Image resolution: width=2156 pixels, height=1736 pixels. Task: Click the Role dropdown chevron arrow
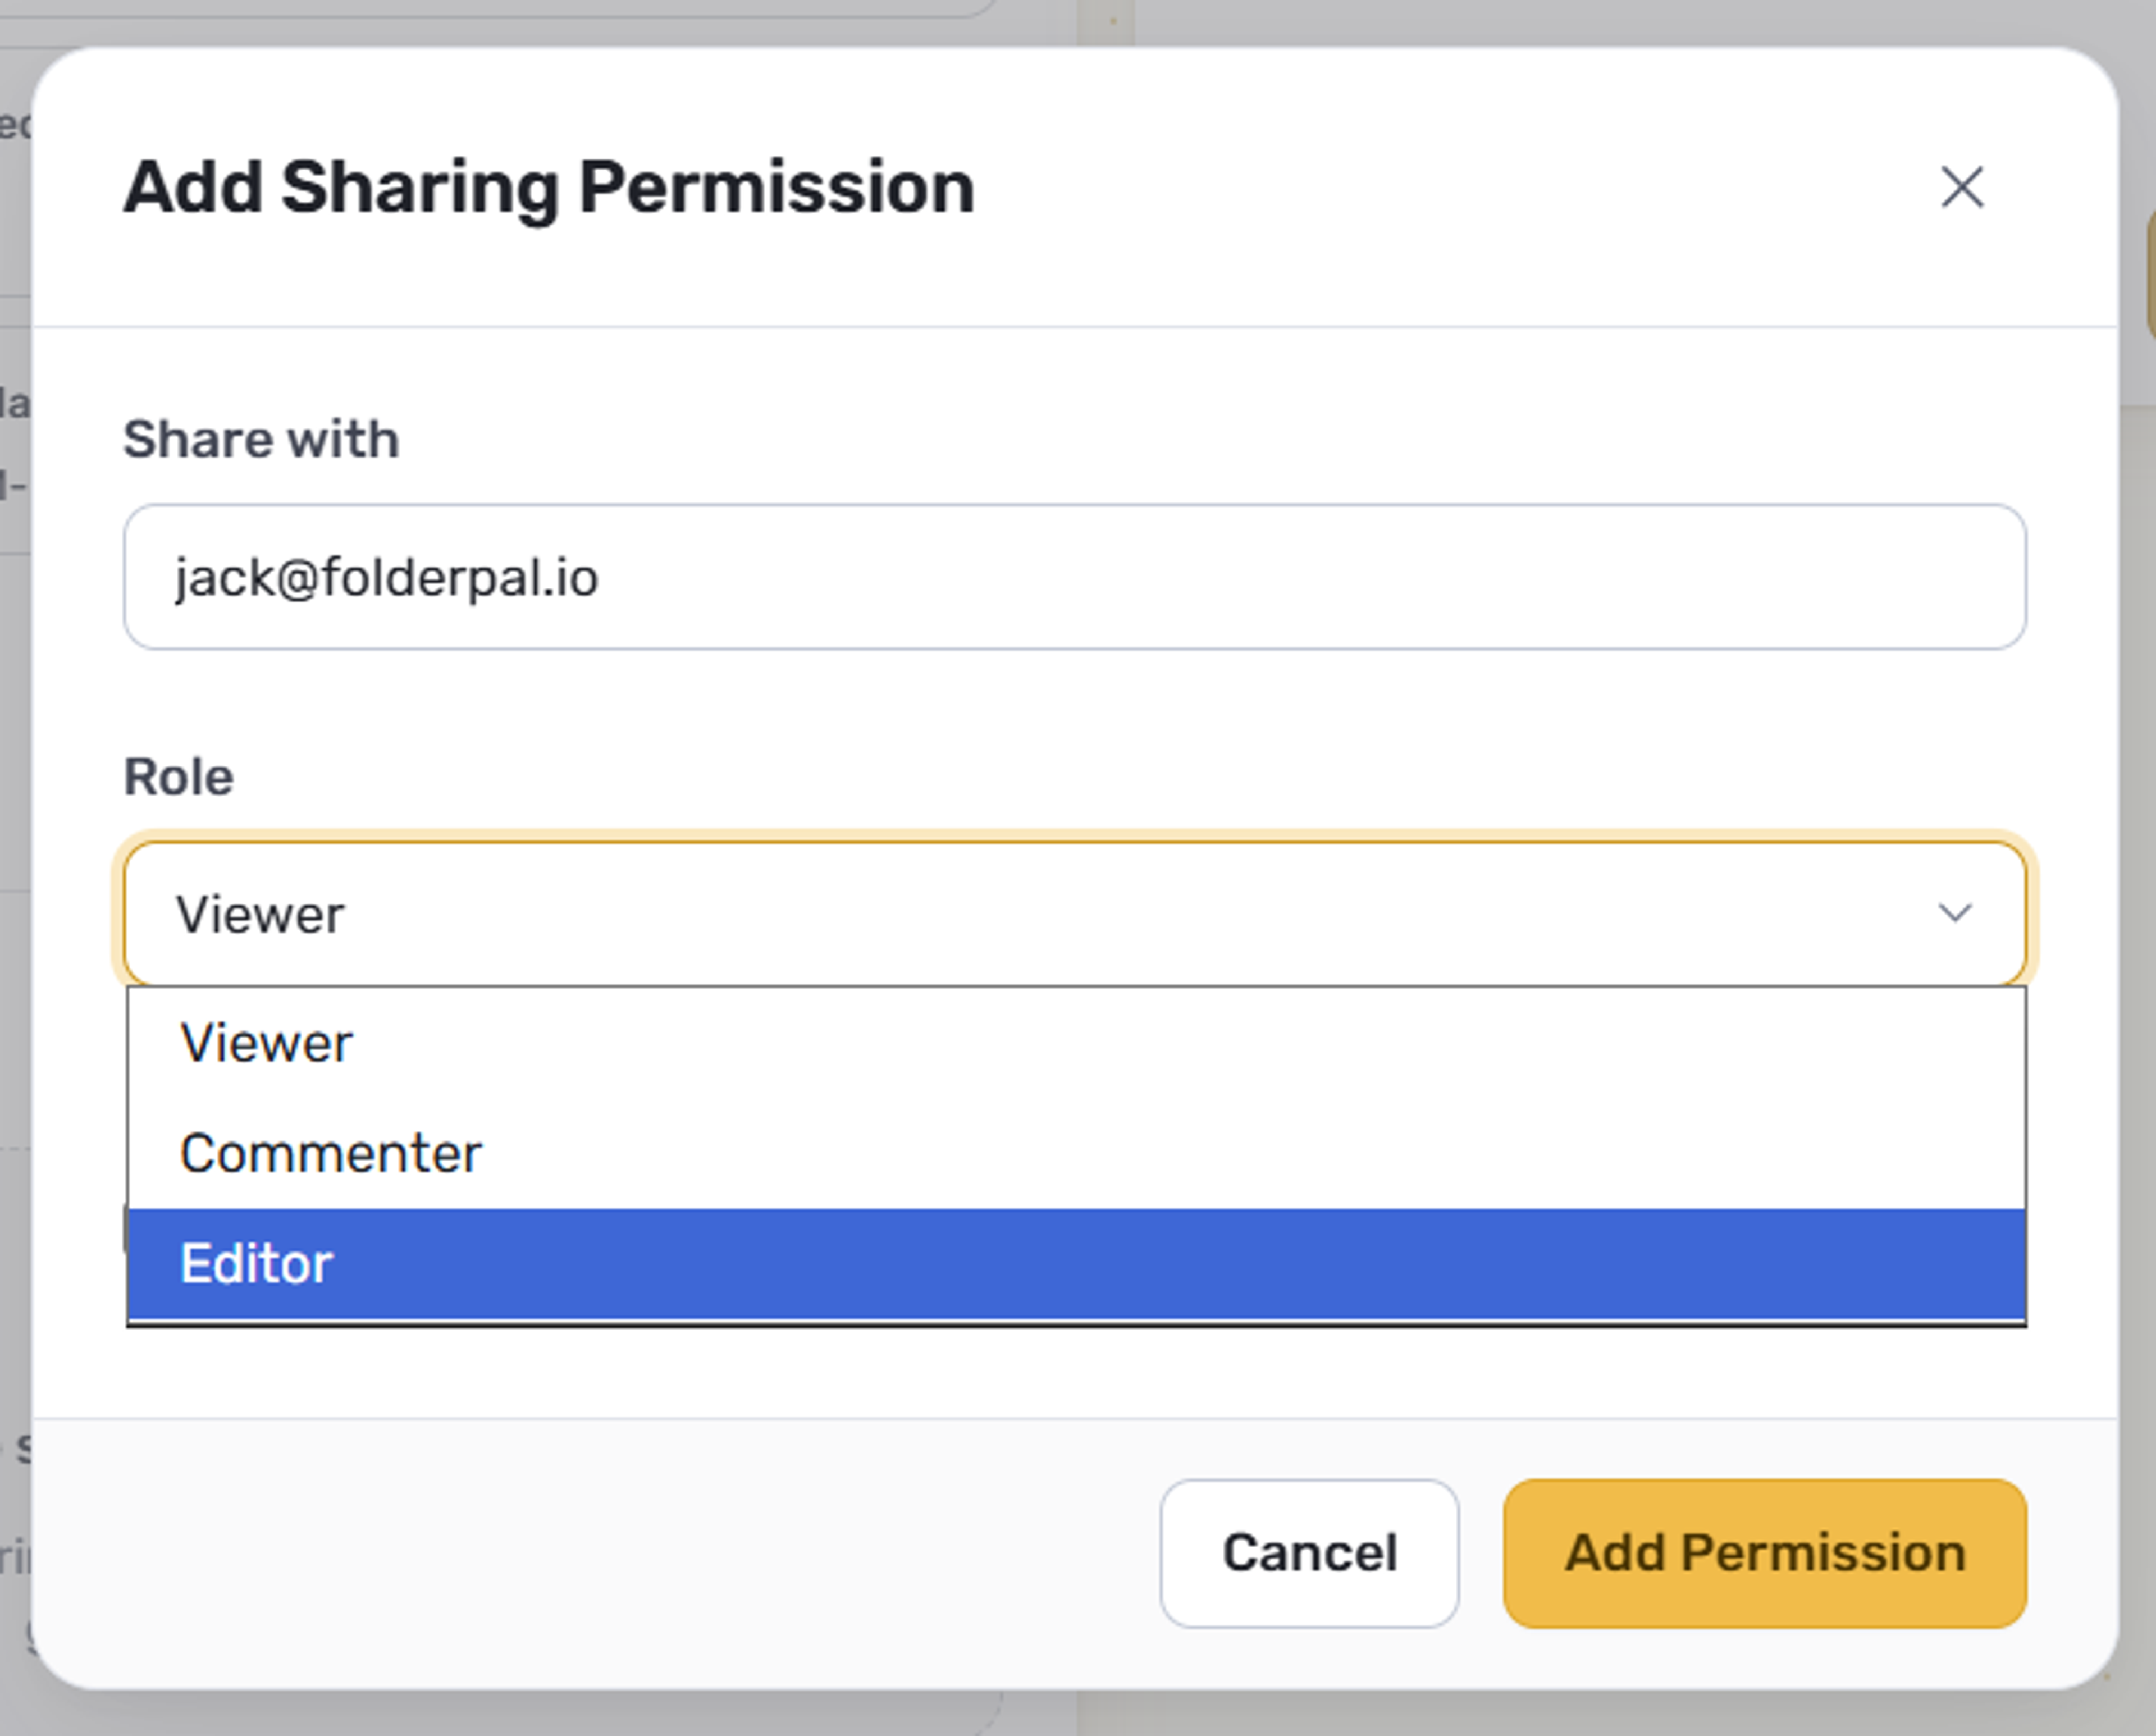pos(1955,913)
